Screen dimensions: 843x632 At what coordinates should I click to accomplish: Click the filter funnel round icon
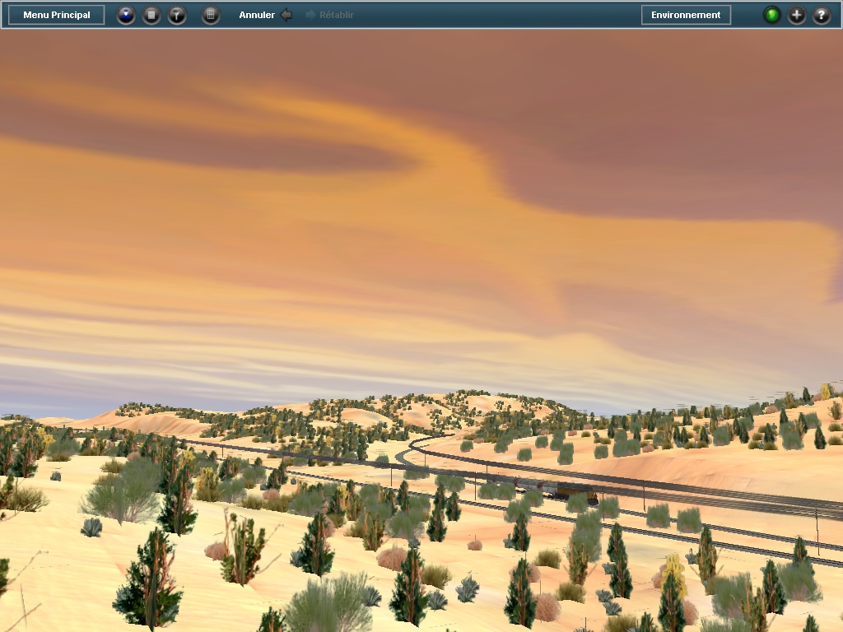coord(177,15)
